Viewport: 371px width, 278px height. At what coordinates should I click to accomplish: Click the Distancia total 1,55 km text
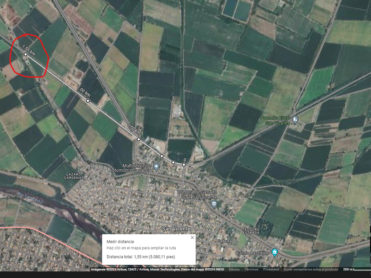(141, 257)
